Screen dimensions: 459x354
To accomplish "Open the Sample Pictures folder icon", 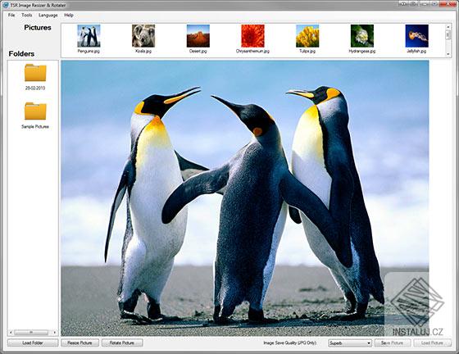I will click(35, 111).
